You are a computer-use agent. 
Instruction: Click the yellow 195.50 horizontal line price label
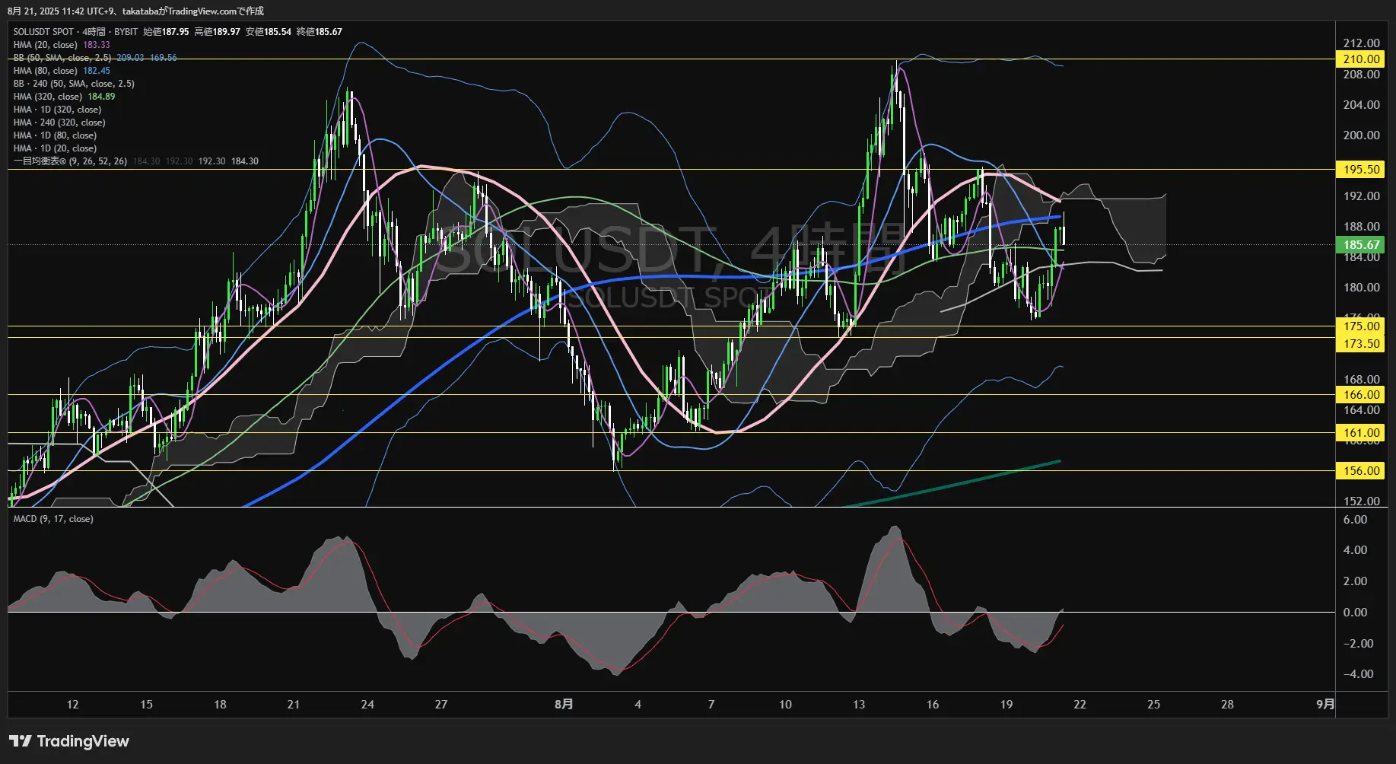[1361, 169]
